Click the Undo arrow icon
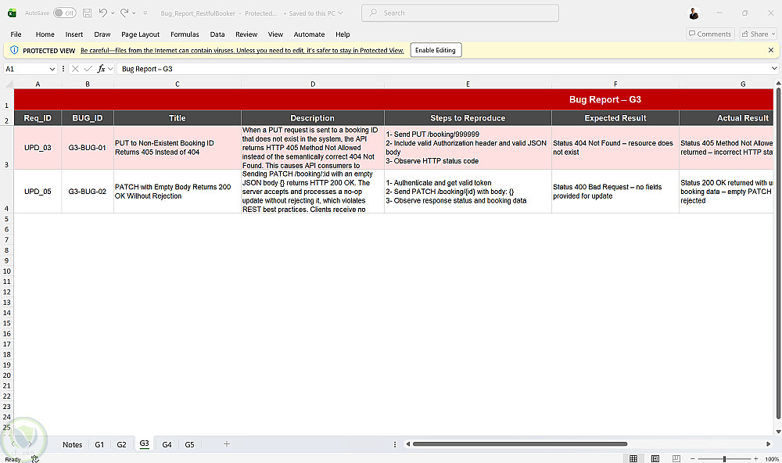The image size is (782, 463). (x=102, y=13)
